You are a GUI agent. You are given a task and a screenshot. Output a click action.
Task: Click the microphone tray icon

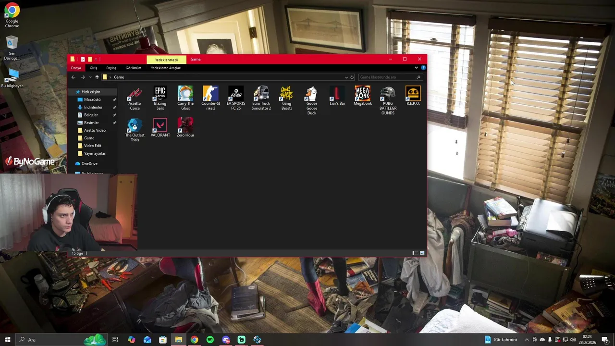pyautogui.click(x=550, y=340)
